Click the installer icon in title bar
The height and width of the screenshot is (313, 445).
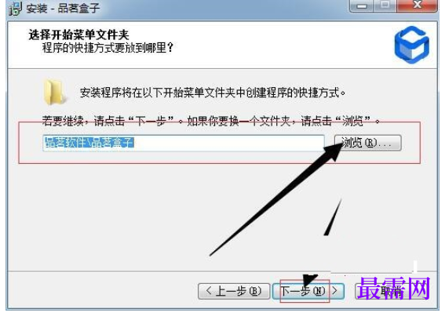[x=15, y=9]
